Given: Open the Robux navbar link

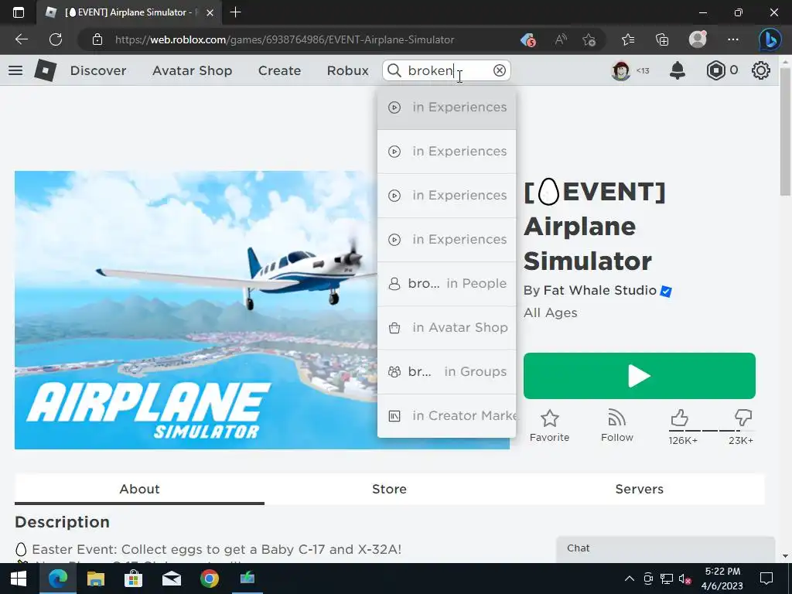Looking at the screenshot, I should click(x=347, y=70).
